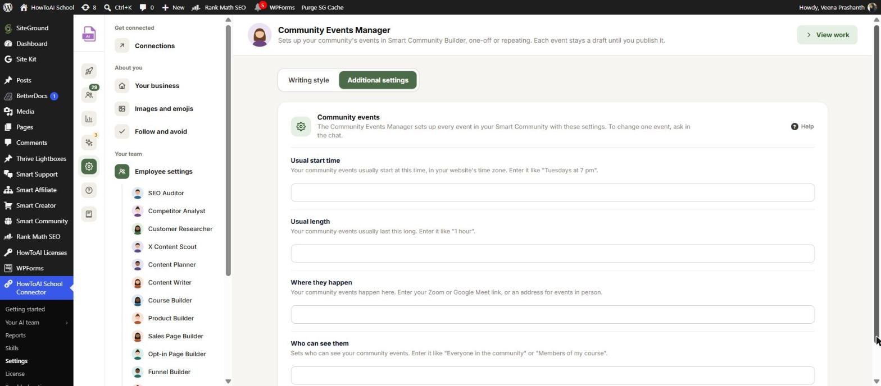Select Course Builder employee
The height and width of the screenshot is (386, 881).
170,301
